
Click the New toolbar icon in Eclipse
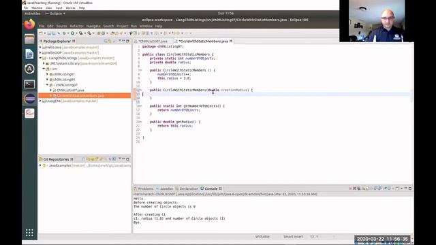[41, 33]
